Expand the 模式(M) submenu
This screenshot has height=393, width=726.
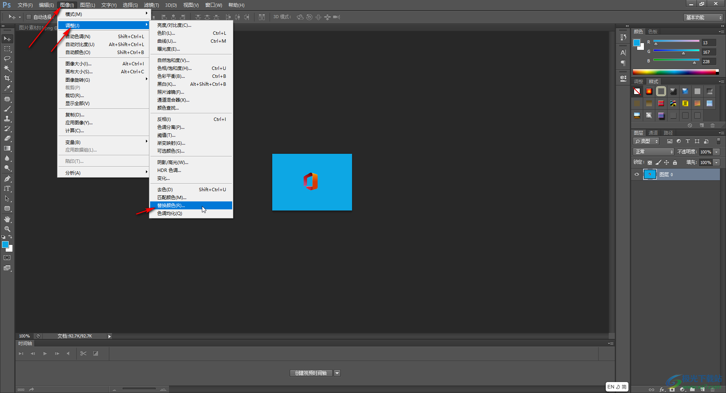[104, 14]
